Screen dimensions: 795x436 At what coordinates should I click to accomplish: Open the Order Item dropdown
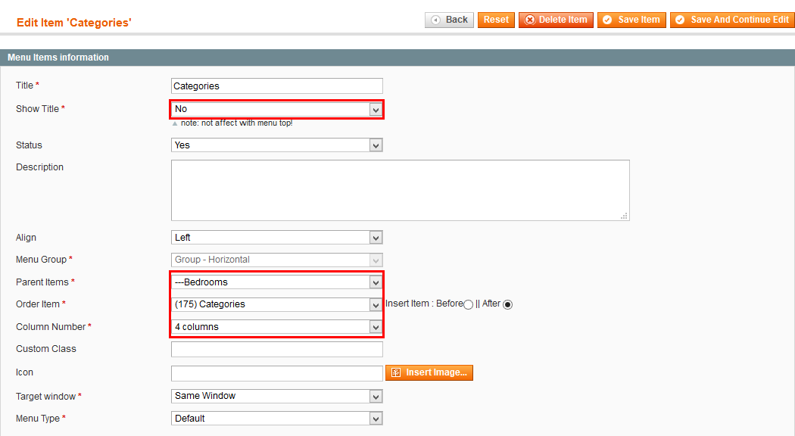click(277, 304)
